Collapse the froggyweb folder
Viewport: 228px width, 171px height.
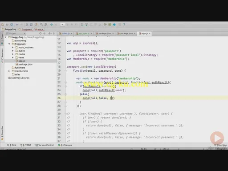click(x=9, y=44)
